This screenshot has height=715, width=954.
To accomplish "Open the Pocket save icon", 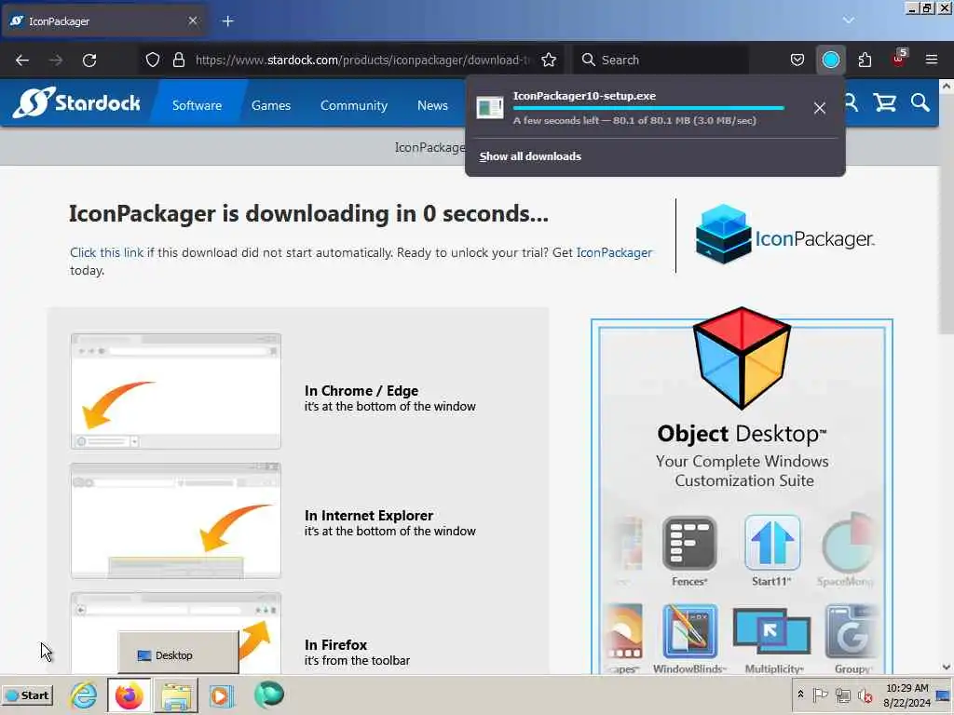I will tap(797, 60).
